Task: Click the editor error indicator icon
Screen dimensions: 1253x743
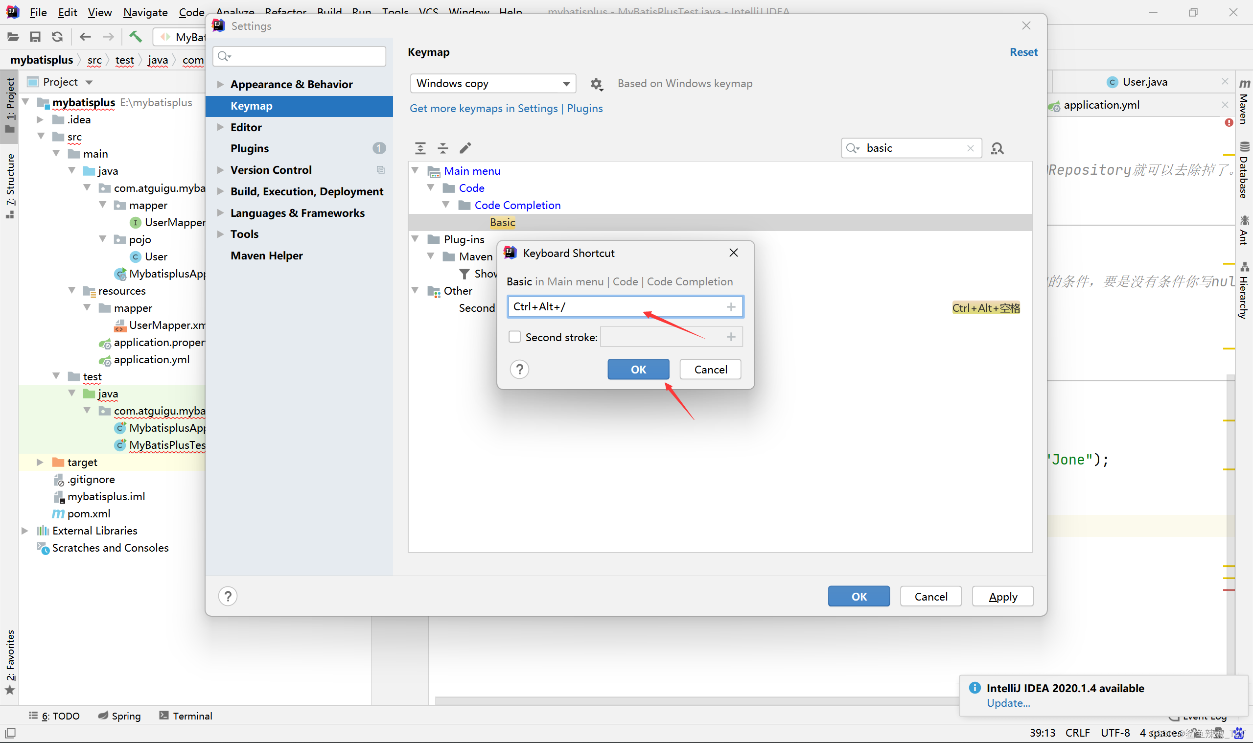Action: click(1229, 122)
